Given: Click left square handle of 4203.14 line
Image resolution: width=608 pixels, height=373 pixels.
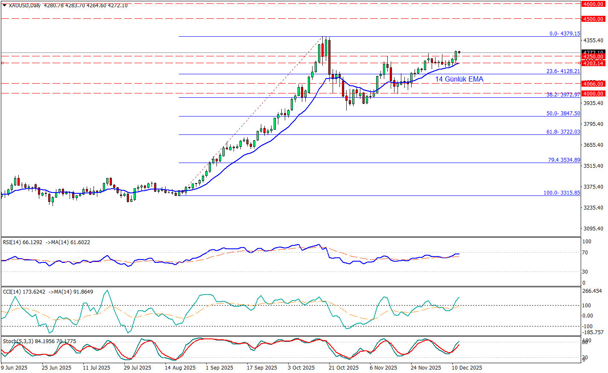Looking at the screenshot, I should (2, 63).
